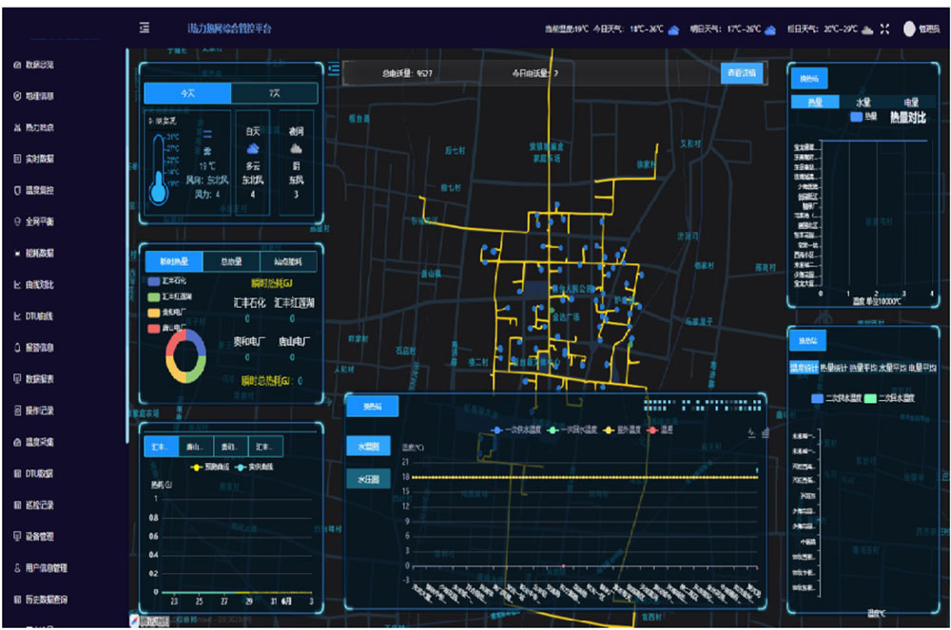
Task: Select the 7天 weather tab
Action: [x=274, y=93]
